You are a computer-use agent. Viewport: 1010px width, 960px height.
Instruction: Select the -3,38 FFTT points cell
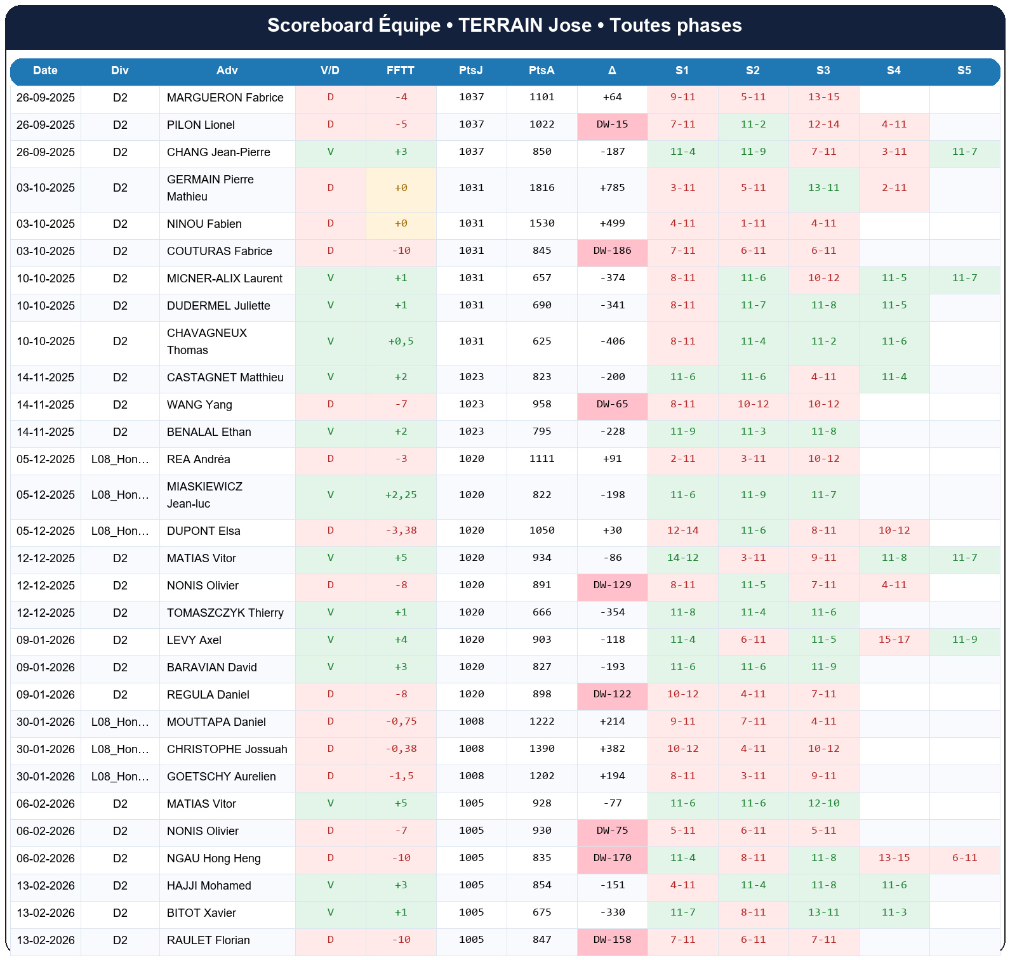(401, 530)
